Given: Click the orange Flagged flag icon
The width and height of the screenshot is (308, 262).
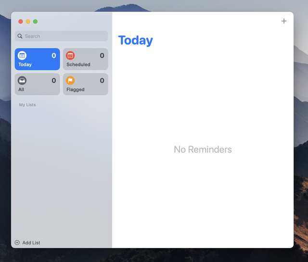Looking at the screenshot, I should pyautogui.click(x=70, y=80).
